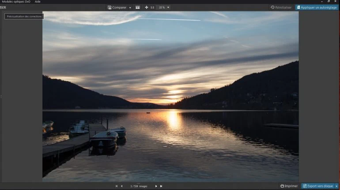Screen dimensions: 340x190
Task: Click Export vers disque
Action: tap(317, 186)
